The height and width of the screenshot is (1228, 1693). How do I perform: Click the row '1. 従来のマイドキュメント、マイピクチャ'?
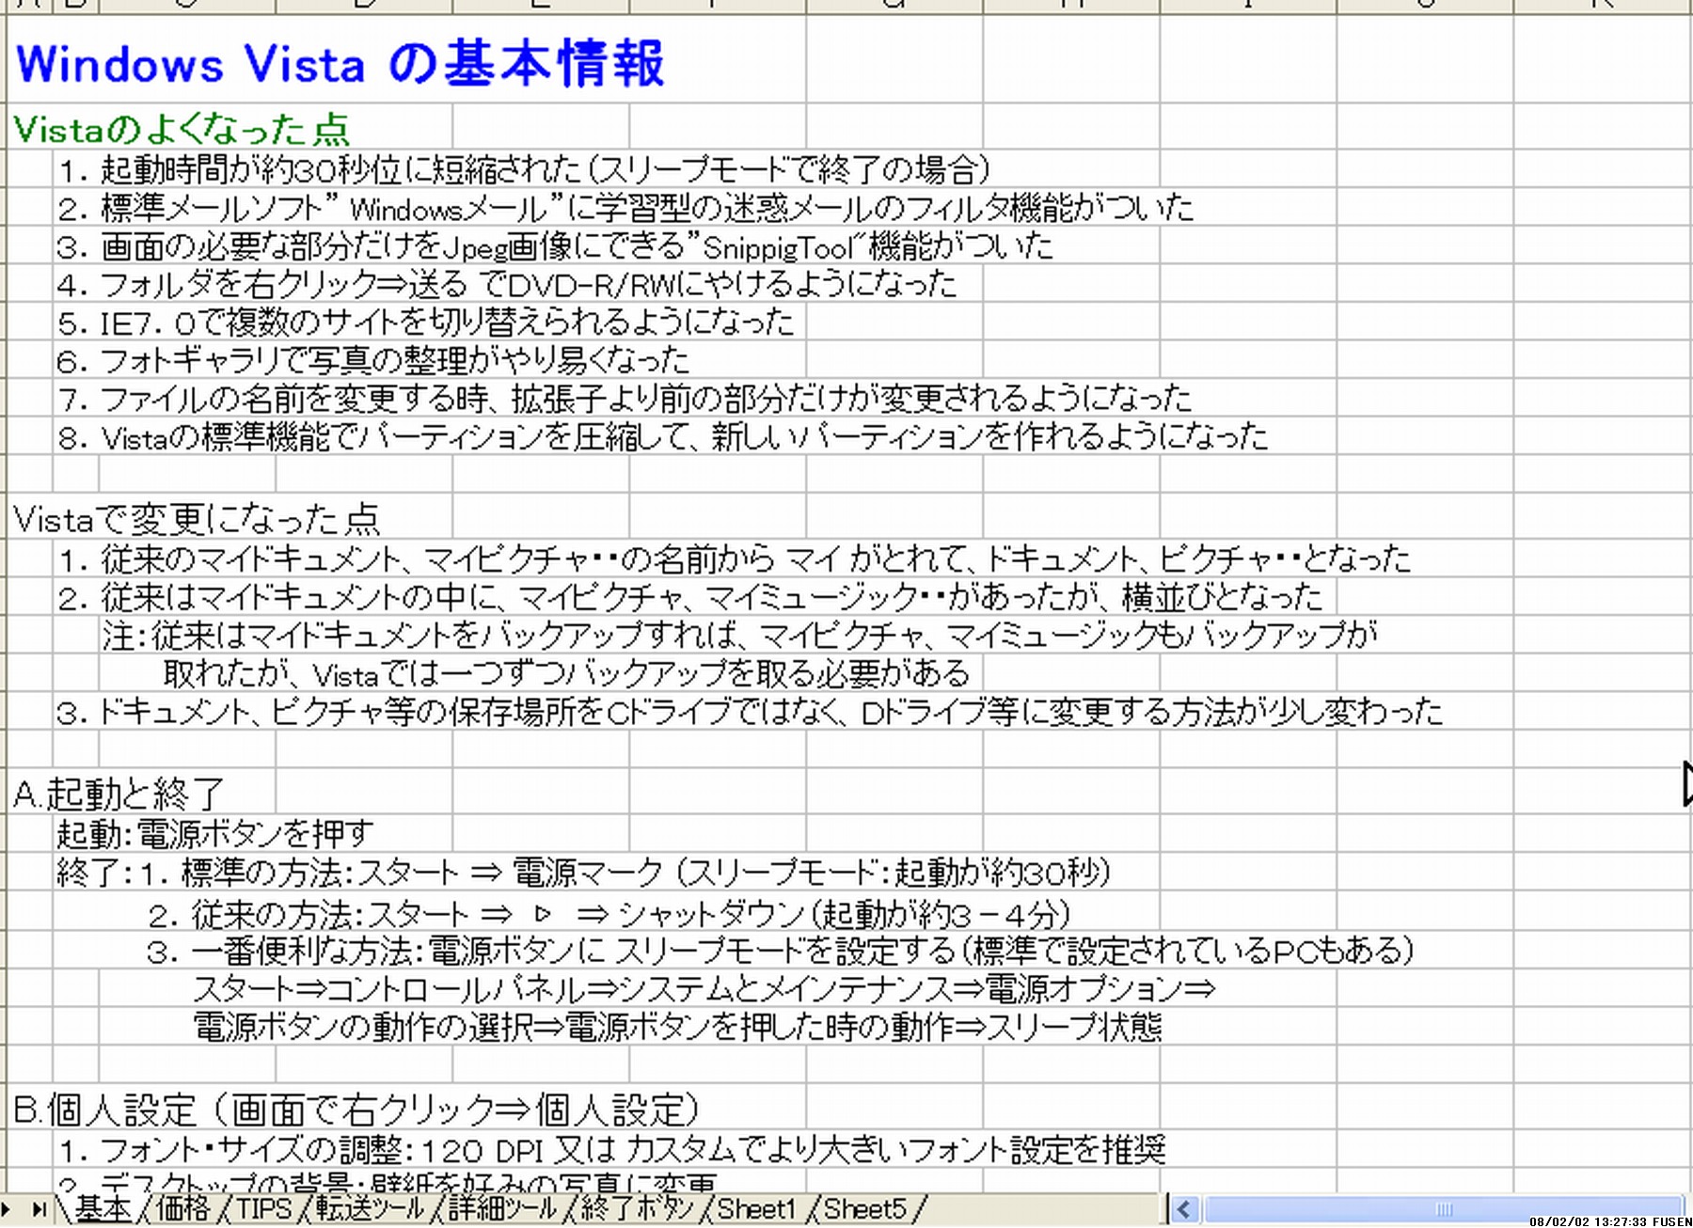(x=734, y=559)
